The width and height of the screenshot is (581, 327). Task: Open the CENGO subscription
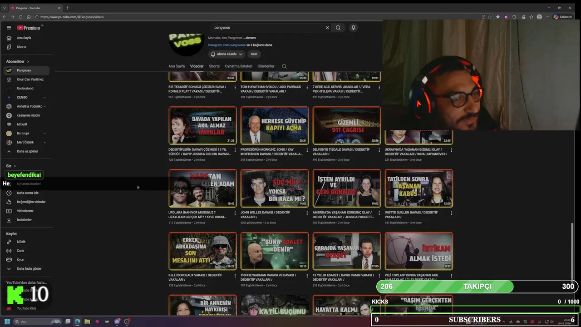coord(26,97)
